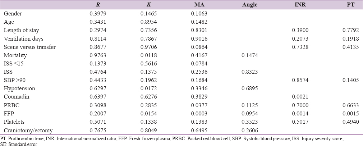Select the Coumadin row label
The height and width of the screenshot is (146, 363).
pos(16,97)
